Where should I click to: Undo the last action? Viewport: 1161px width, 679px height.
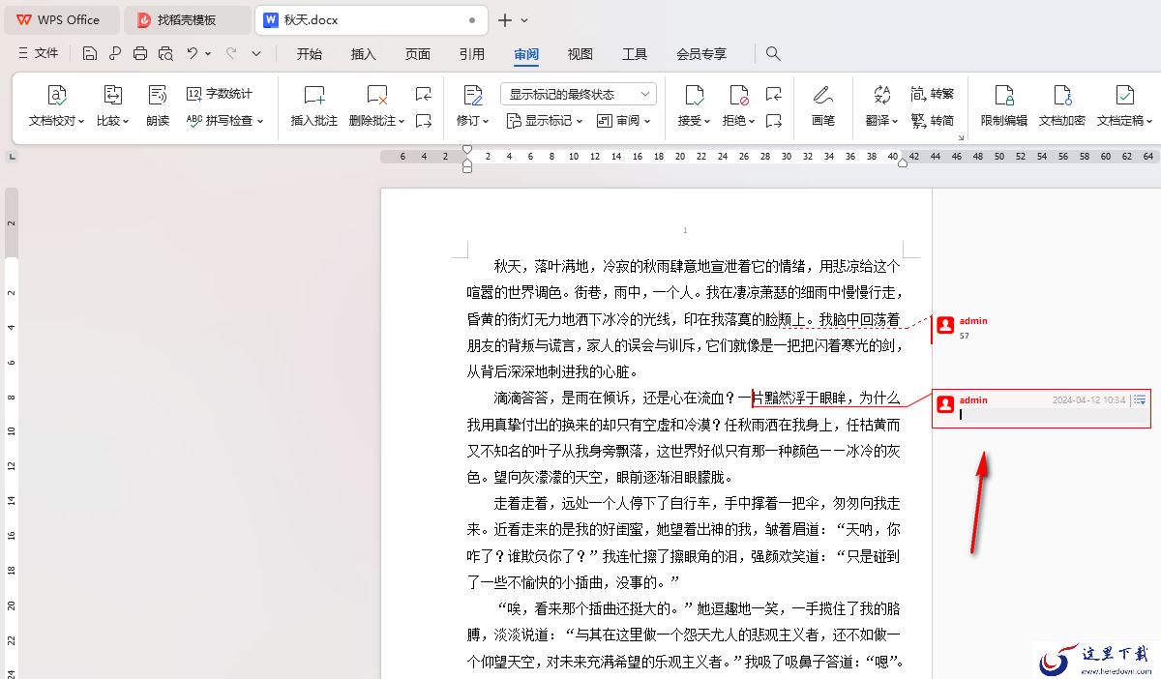[x=193, y=54]
